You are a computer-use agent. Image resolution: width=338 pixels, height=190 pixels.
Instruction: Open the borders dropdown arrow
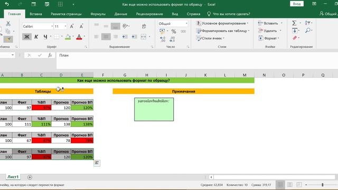pyautogui.click(x=62, y=36)
